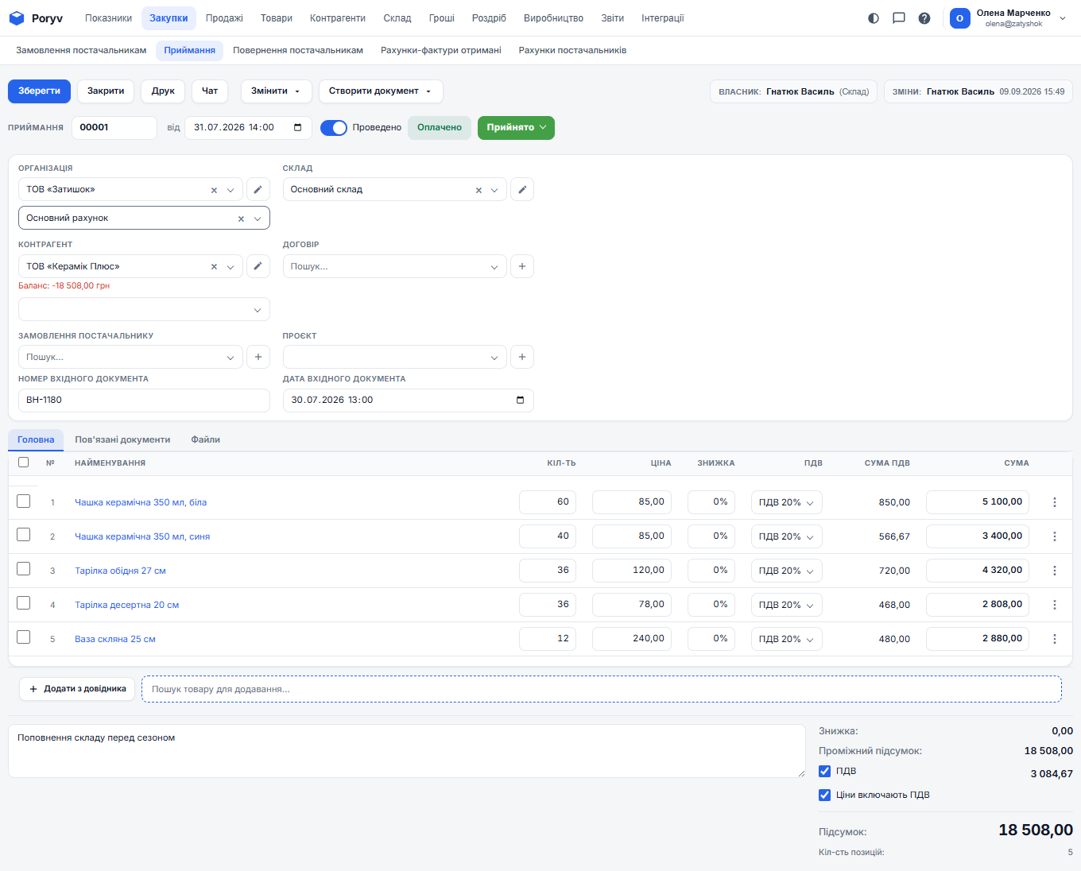Go to Повернення постачальникам tab
Viewport: 1081px width, 871px height.
pos(298,50)
